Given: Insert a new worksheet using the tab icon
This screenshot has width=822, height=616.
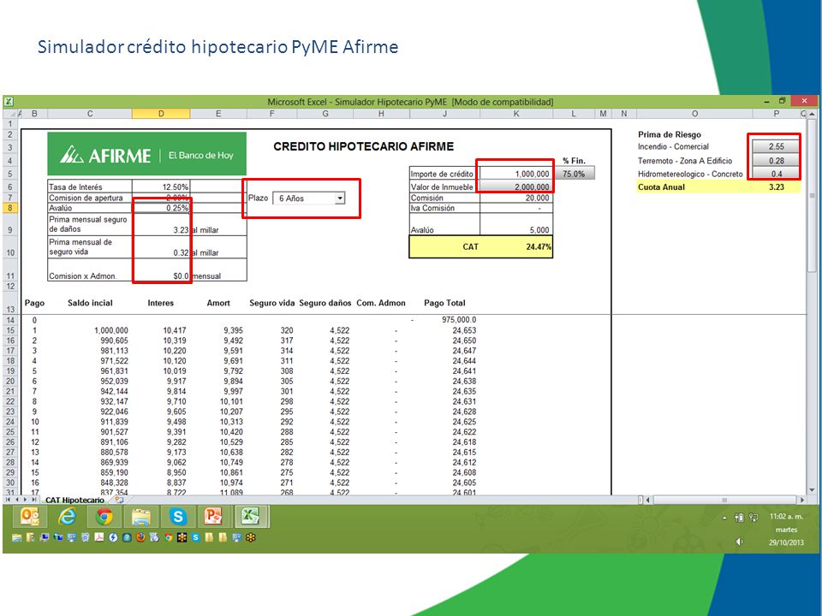Looking at the screenshot, I should click(119, 500).
